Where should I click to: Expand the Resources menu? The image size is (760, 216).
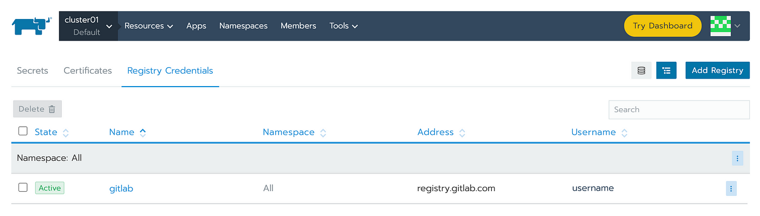(x=149, y=25)
